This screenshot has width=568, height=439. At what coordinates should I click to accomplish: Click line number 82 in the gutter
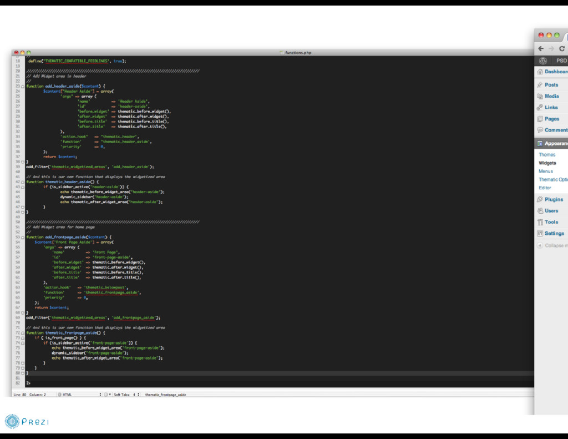[x=17, y=383]
